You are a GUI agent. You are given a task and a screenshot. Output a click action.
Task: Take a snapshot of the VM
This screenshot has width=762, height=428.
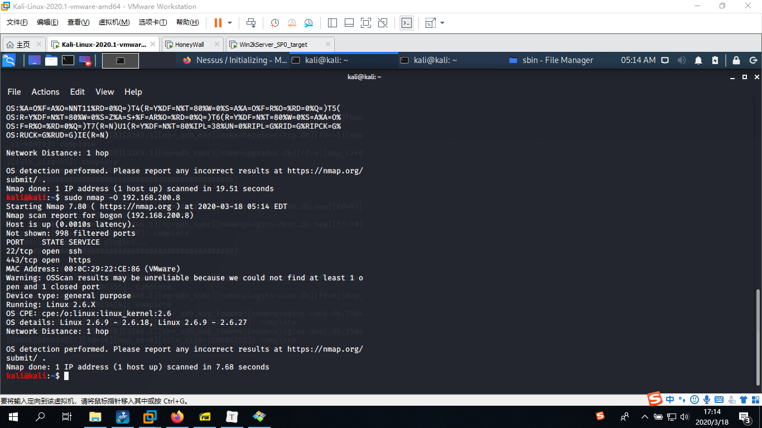coord(275,23)
